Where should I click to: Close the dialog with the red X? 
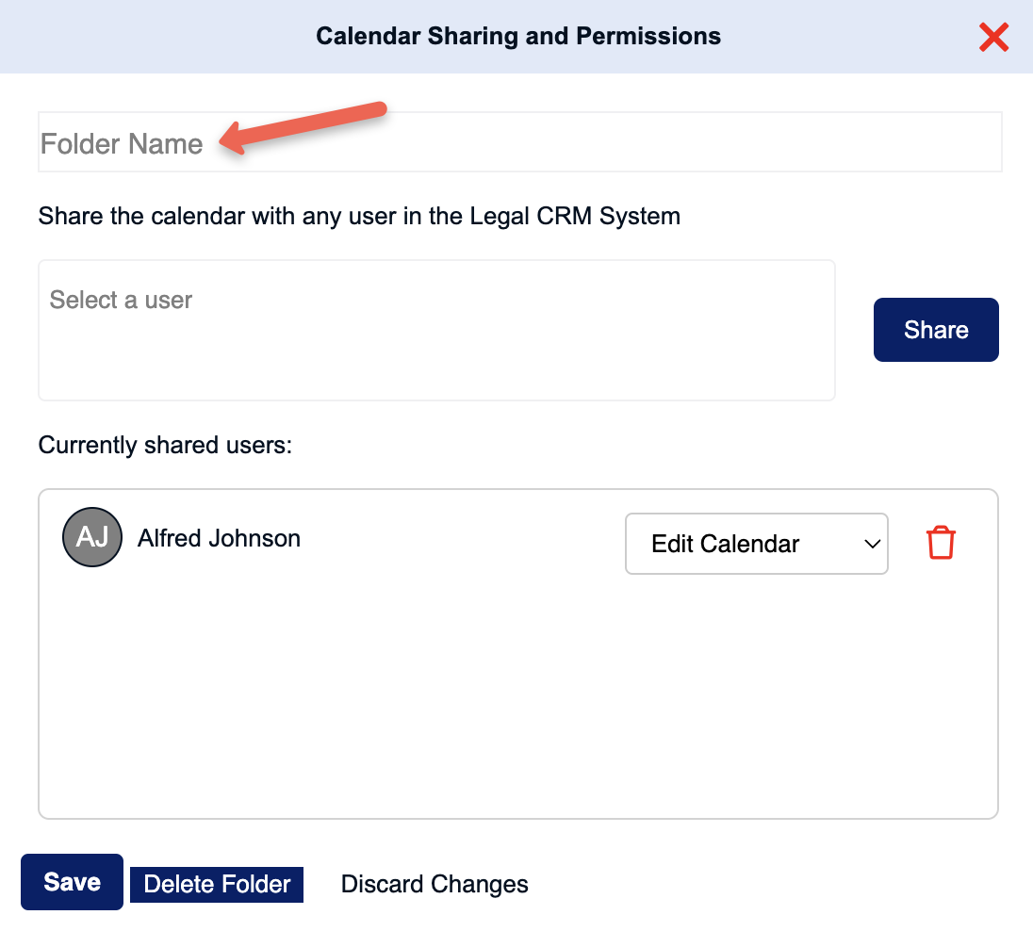pyautogui.click(x=993, y=37)
